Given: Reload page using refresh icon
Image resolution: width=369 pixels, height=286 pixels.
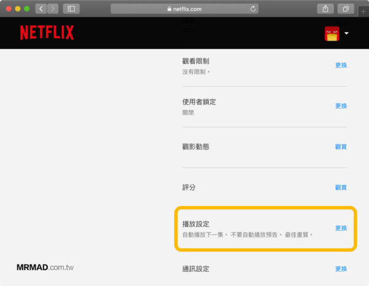Looking at the screenshot, I should 253,9.
